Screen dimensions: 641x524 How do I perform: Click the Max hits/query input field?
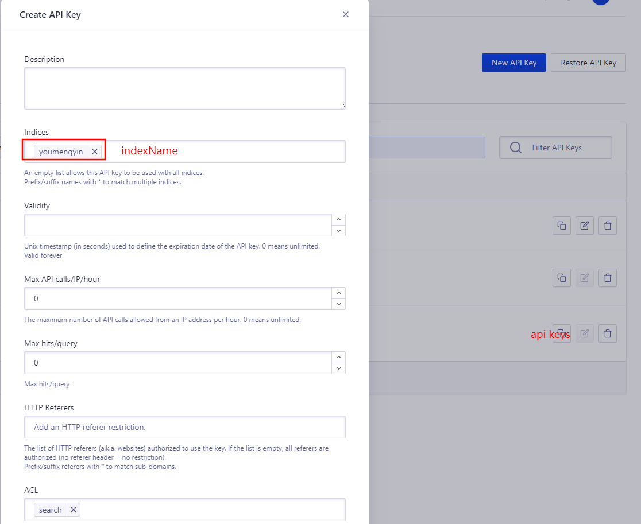pos(178,363)
